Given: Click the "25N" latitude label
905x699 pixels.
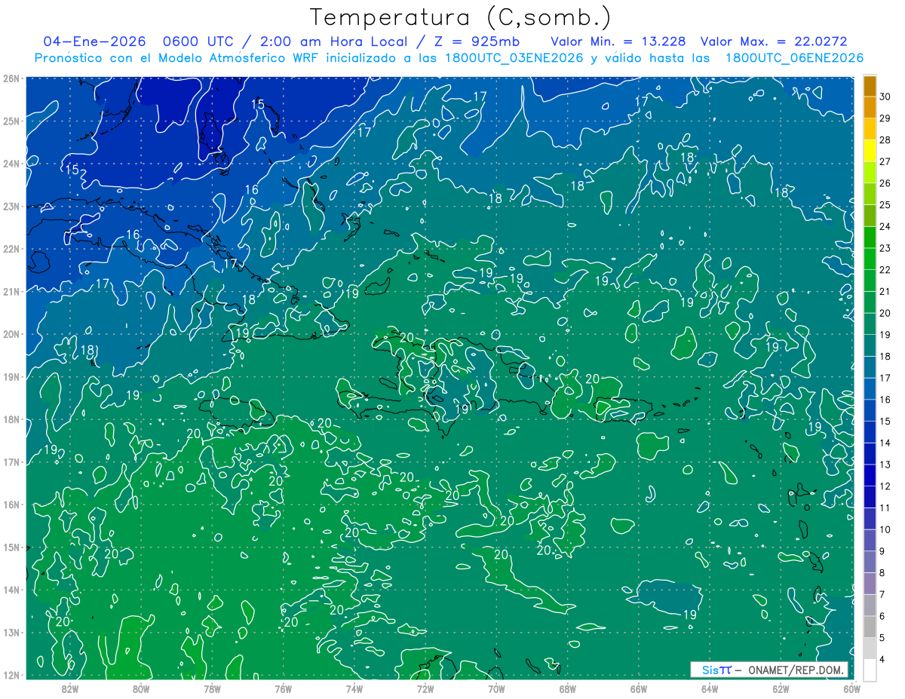Looking at the screenshot, I should point(11,121).
